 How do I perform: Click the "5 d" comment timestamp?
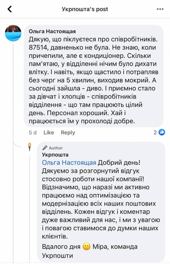tap(33, 132)
